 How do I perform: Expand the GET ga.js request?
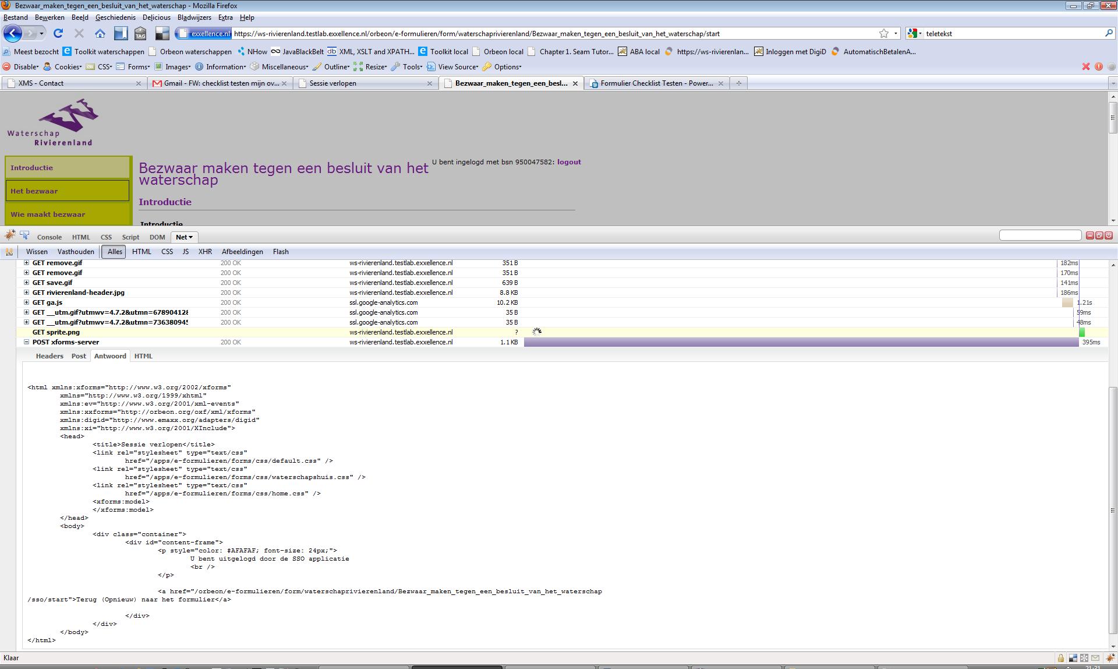click(26, 302)
